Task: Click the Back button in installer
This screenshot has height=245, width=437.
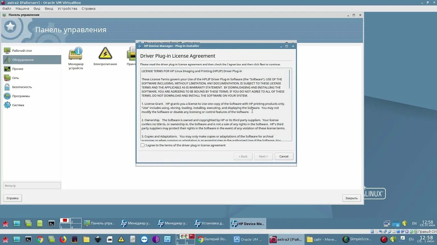Action: [243, 157]
